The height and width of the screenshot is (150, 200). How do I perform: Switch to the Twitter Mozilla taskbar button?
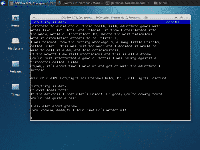(80, 3)
